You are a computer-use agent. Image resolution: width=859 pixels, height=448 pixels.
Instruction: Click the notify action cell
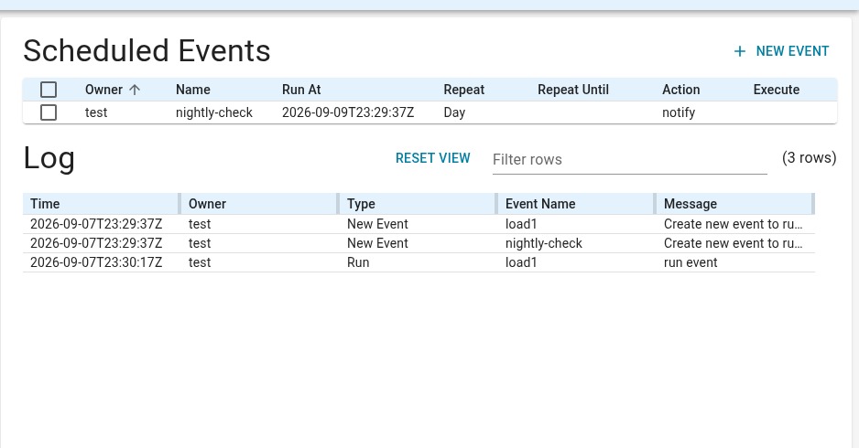click(x=679, y=112)
